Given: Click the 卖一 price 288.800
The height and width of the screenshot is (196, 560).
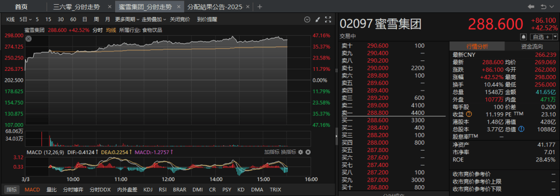Looking at the screenshot, I should coord(378,113).
